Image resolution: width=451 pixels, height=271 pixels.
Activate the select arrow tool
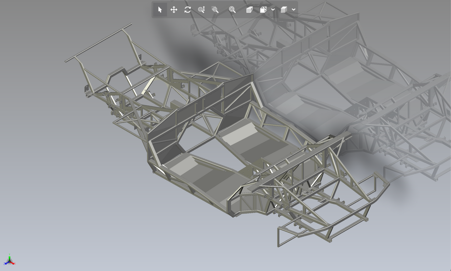point(160,10)
